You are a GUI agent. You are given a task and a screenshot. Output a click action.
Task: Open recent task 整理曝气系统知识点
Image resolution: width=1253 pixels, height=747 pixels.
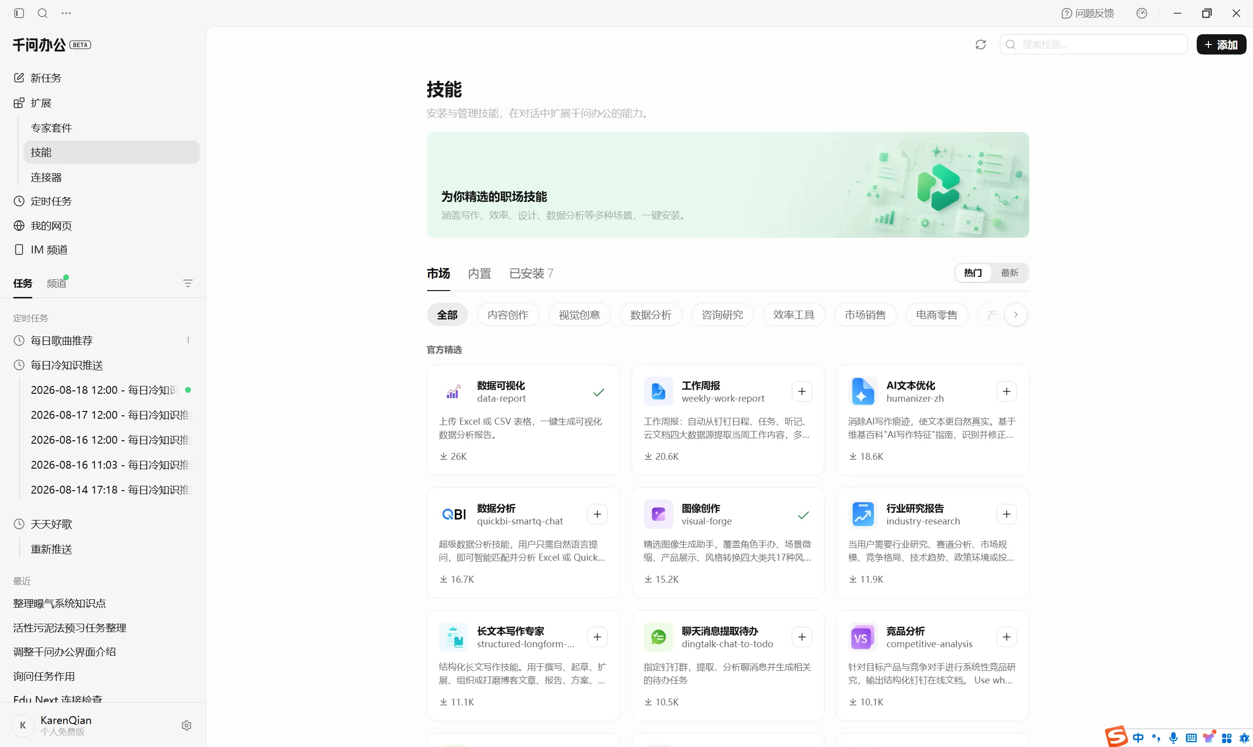coord(59,604)
